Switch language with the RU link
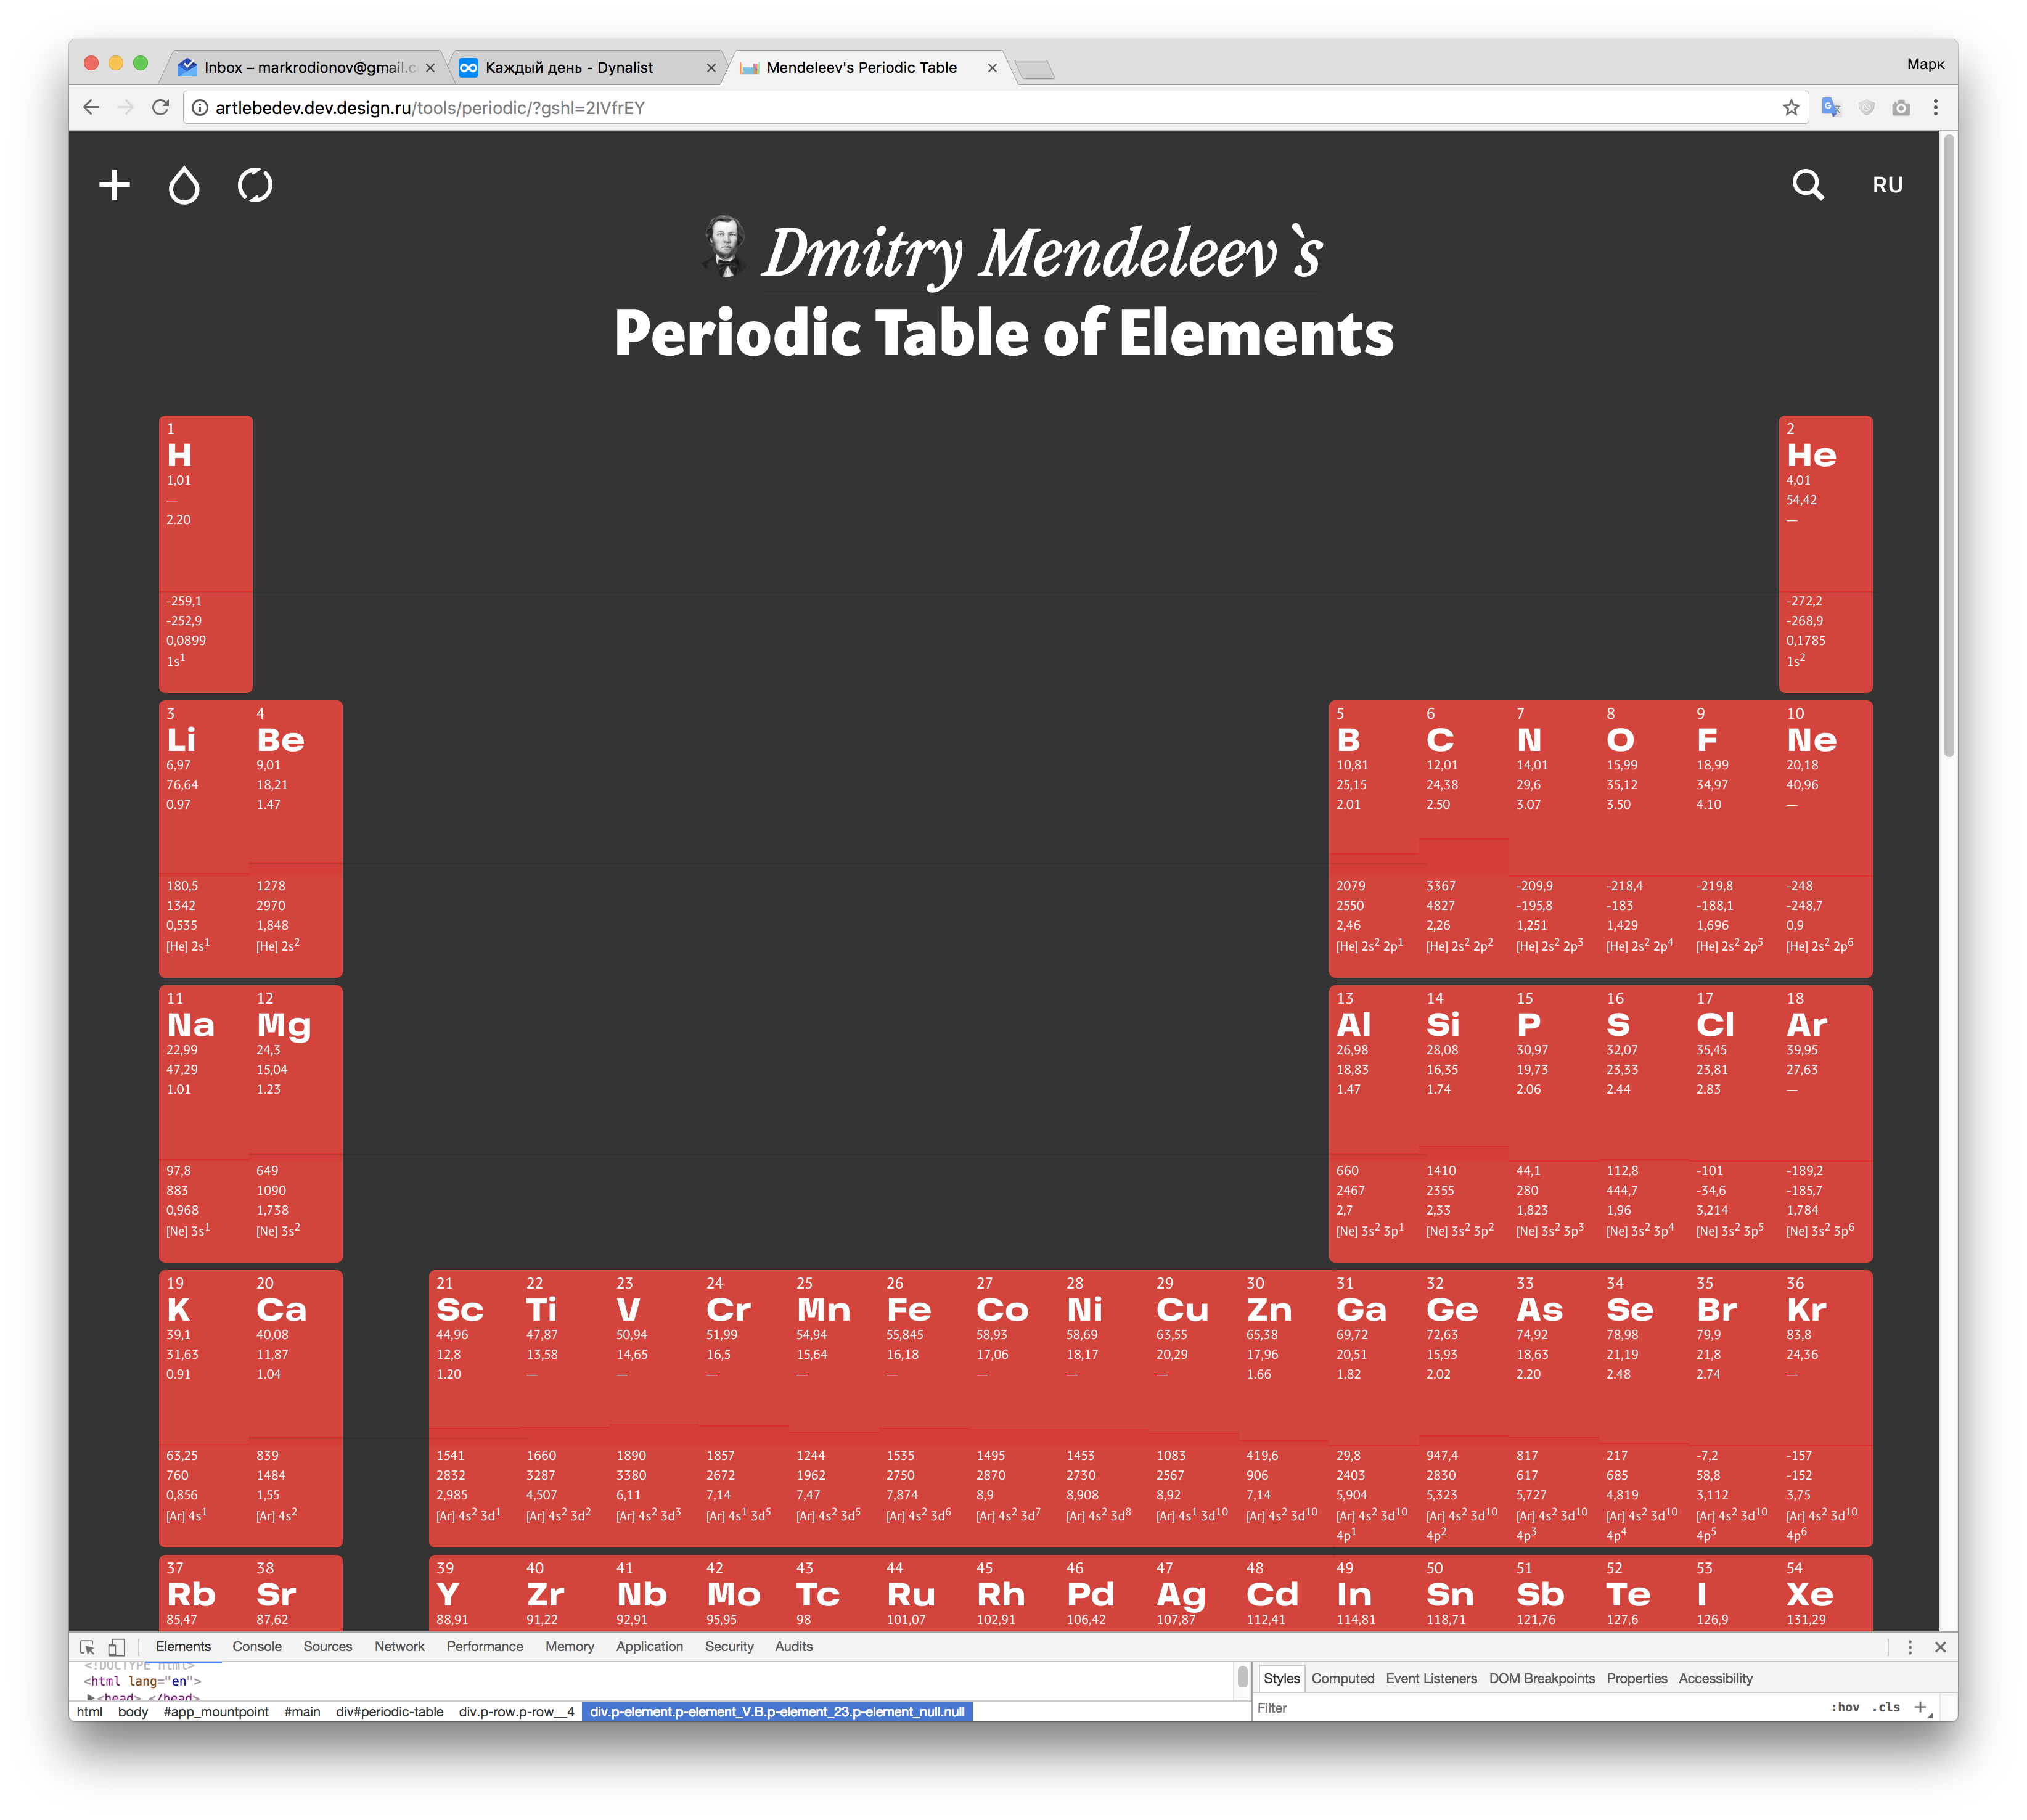The width and height of the screenshot is (2027, 1820). point(1887,185)
